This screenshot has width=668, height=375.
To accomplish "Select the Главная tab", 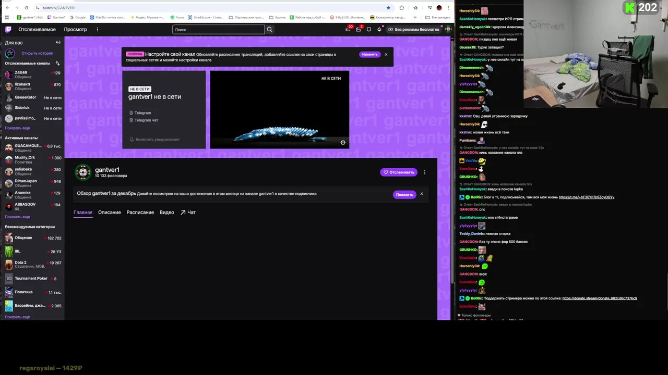I will coord(82,213).
